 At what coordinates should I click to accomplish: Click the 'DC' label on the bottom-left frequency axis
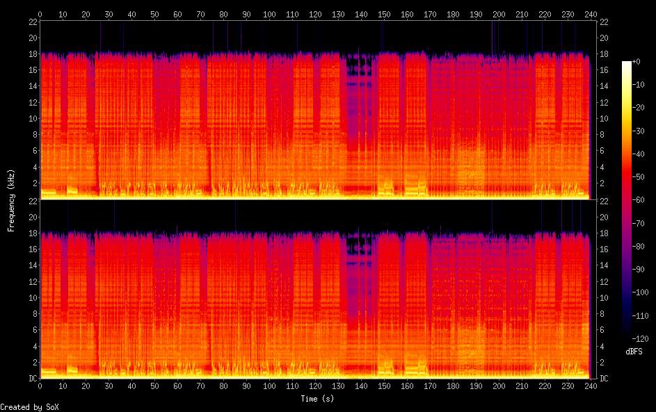pos(32,378)
